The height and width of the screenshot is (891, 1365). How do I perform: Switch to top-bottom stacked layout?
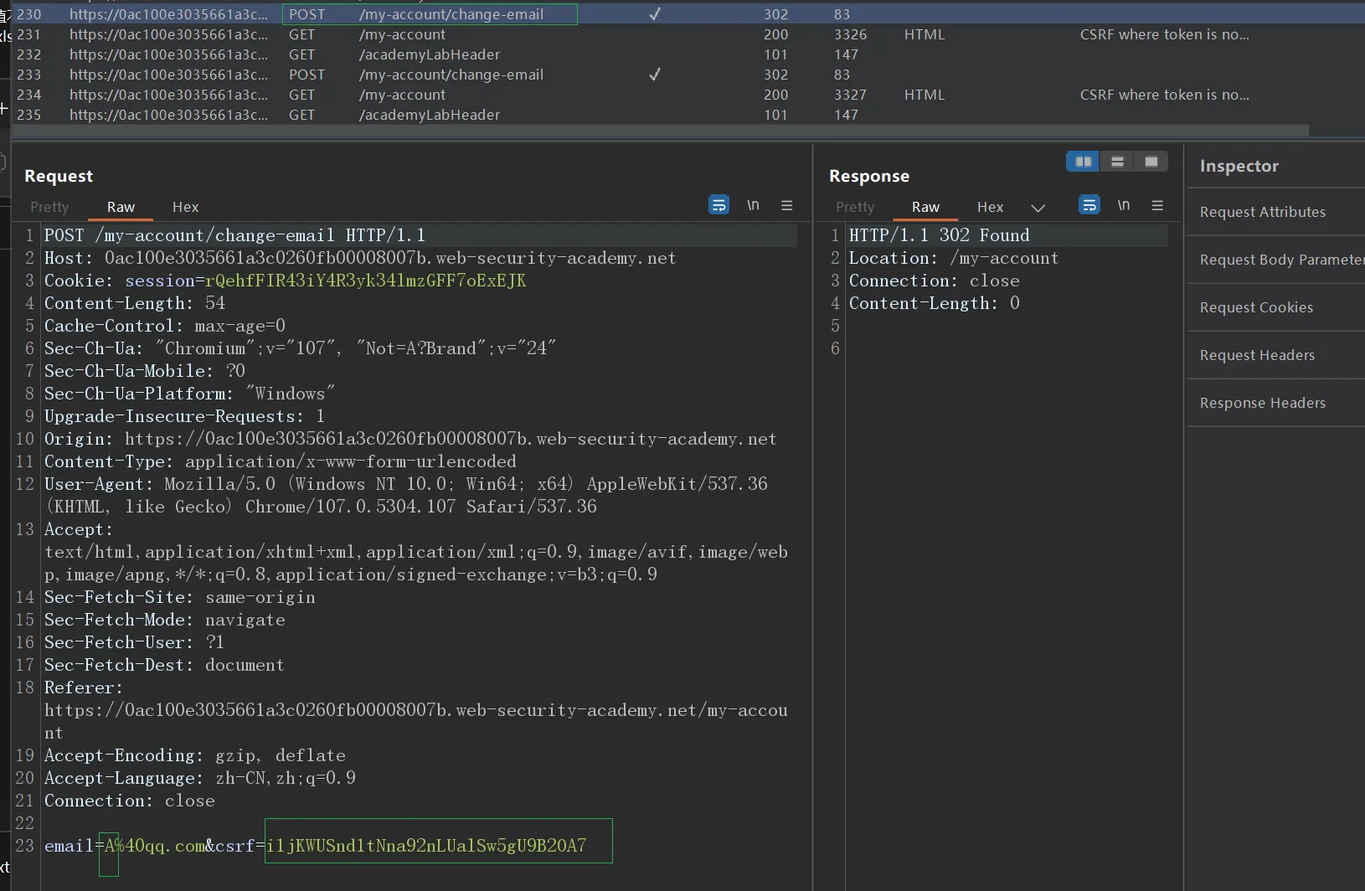click(1117, 162)
